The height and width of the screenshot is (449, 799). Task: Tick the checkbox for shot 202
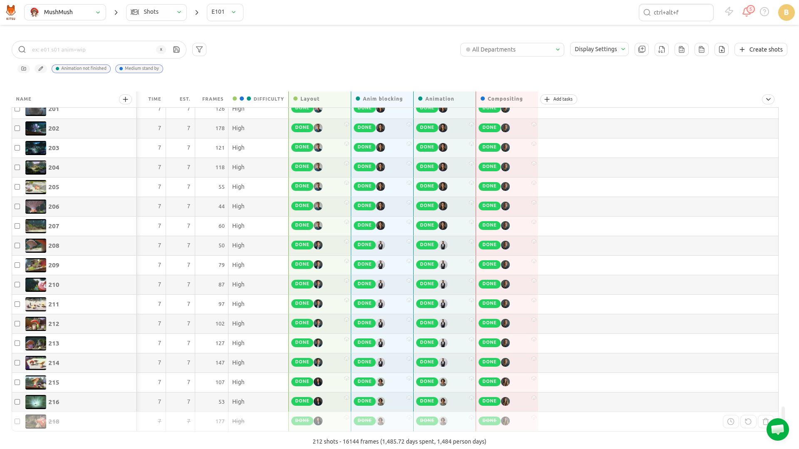click(17, 128)
